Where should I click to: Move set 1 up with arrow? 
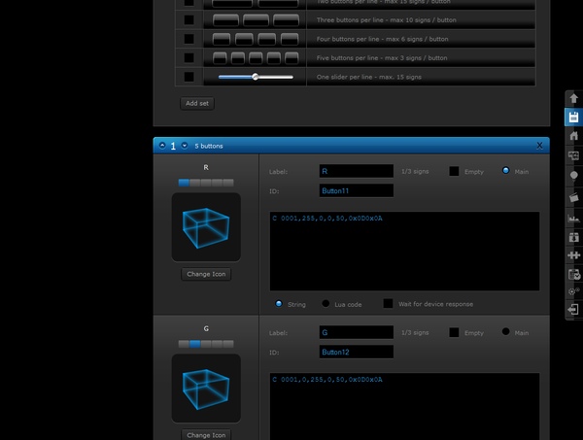click(x=162, y=146)
